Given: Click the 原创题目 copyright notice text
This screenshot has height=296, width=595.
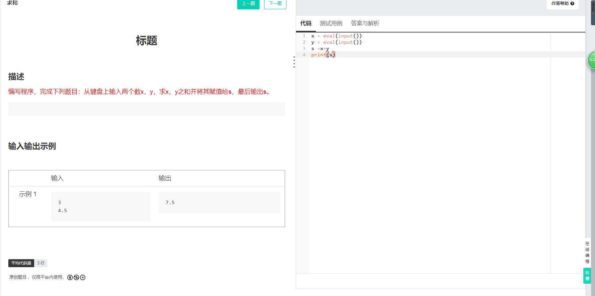Looking at the screenshot, I should click(x=37, y=277).
